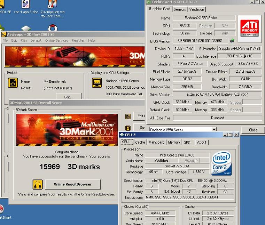The width and height of the screenshot is (265, 225).
Task: Click the Intel Core 2 Duo logo
Action: click(x=221, y=163)
